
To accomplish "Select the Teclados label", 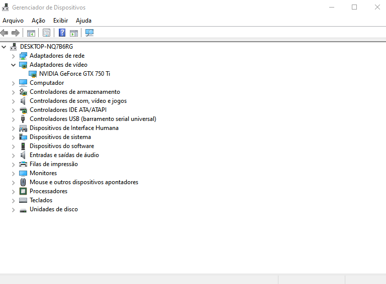I will pos(41,200).
